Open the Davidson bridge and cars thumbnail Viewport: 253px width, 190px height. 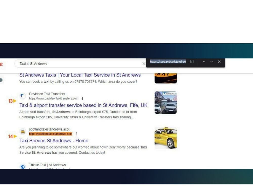(x=166, y=103)
